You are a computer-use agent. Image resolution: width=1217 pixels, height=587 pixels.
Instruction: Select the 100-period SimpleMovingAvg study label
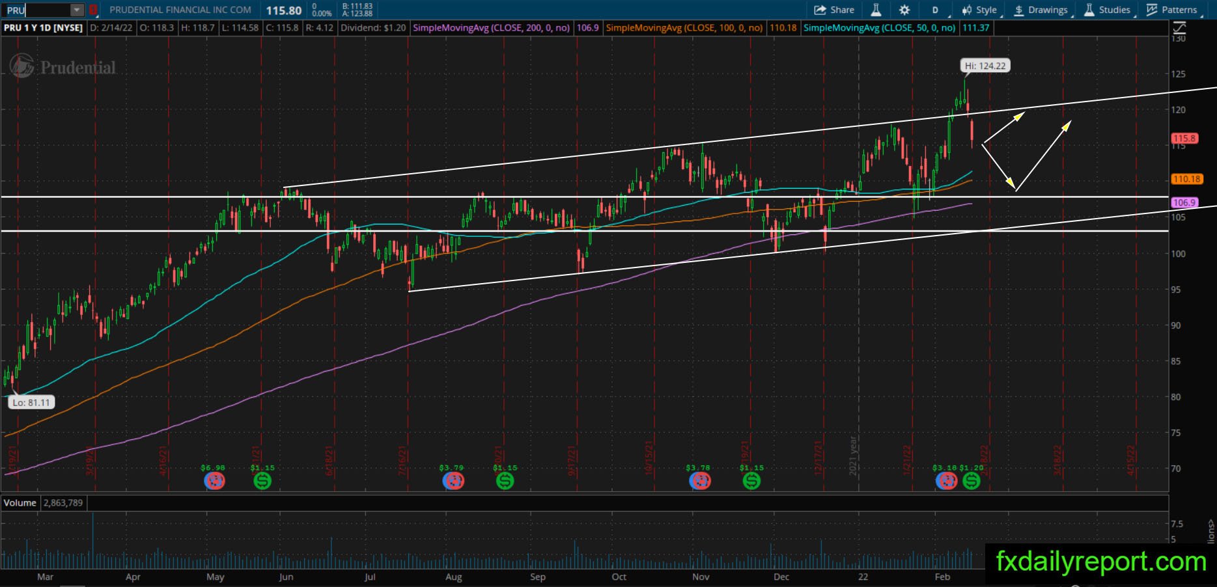[x=684, y=28]
